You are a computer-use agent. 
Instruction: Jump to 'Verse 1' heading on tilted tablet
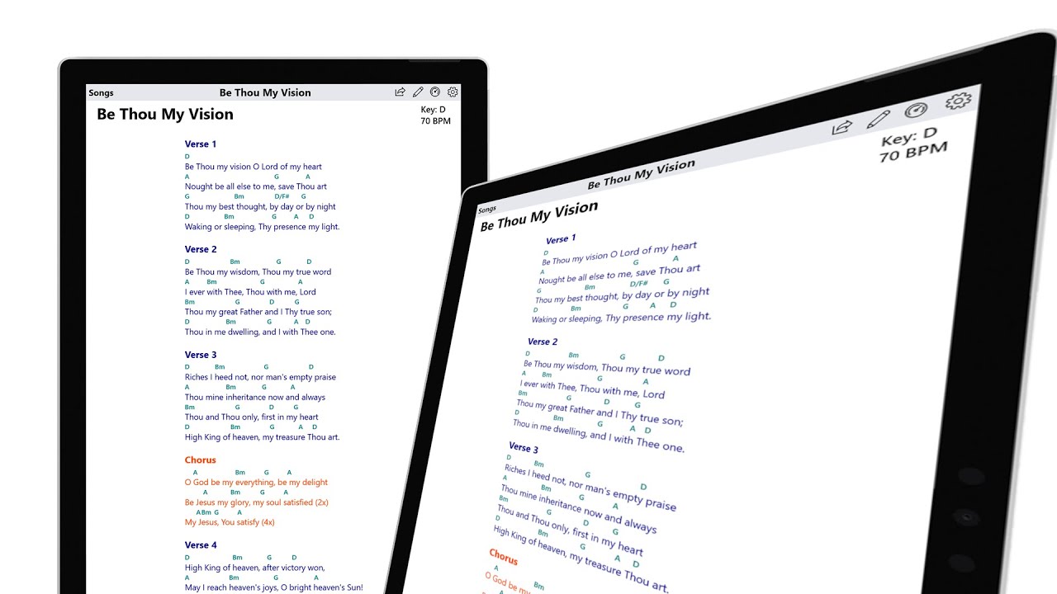pyautogui.click(x=561, y=239)
